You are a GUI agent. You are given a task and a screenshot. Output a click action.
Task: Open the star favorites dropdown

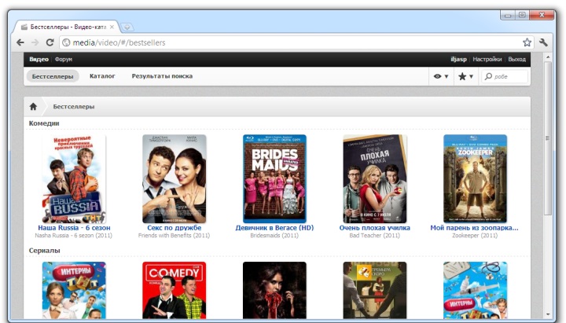[x=465, y=76]
